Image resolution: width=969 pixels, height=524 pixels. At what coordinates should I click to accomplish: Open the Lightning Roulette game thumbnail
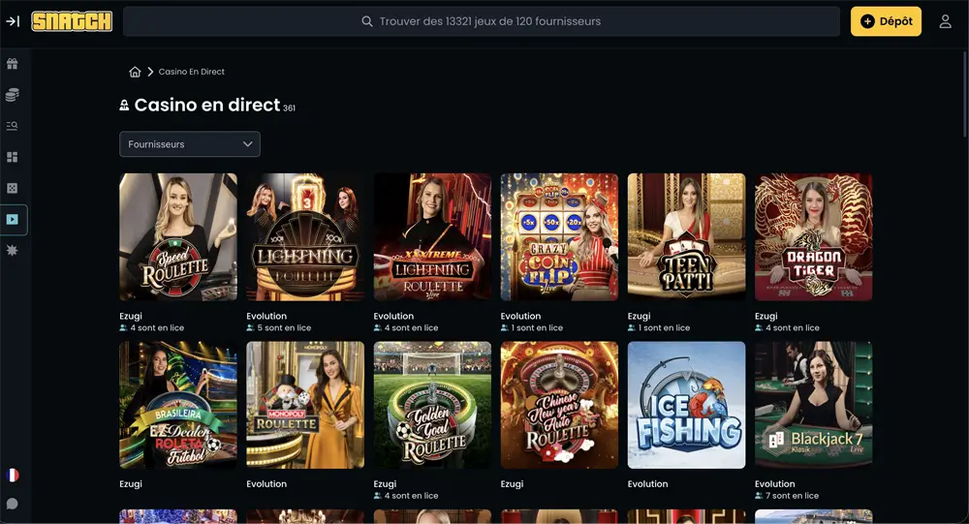pos(305,236)
